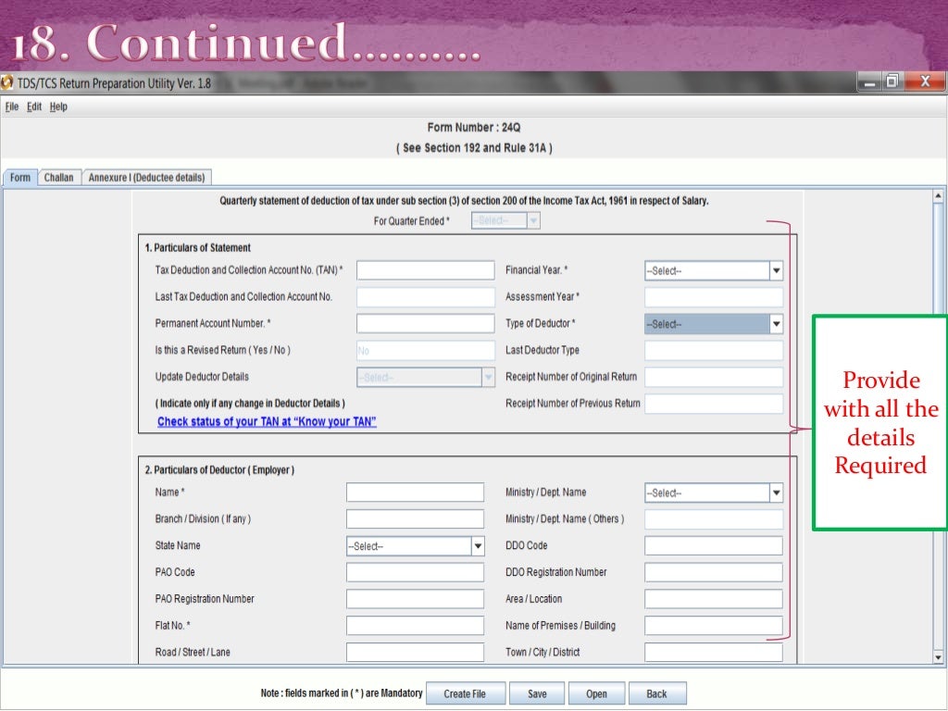Click the form scrollbar up arrow
Image resolution: width=948 pixels, height=711 pixels.
tap(938, 196)
